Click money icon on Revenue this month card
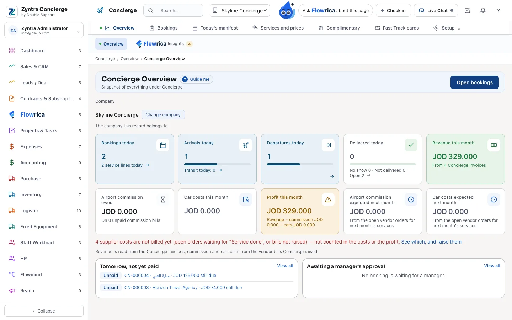The width and height of the screenshot is (512, 320). [494, 145]
